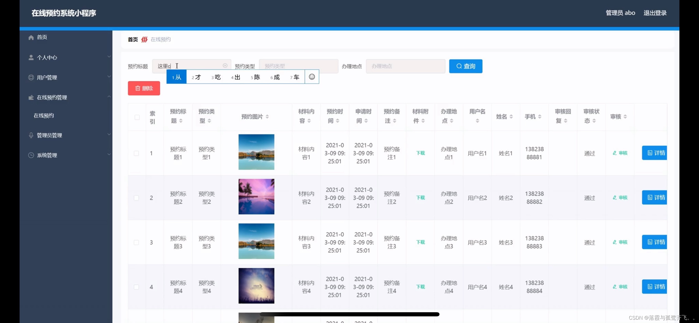Check the checkbox for row 3

[136, 242]
